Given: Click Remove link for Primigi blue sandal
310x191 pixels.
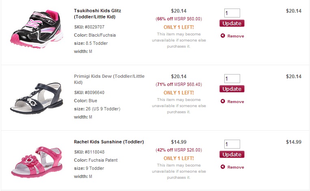Looking at the screenshot, I should (236, 102).
